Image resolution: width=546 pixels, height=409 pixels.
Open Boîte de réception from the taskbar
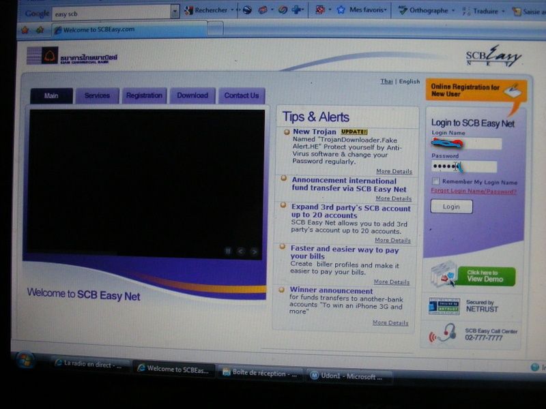[260, 373]
